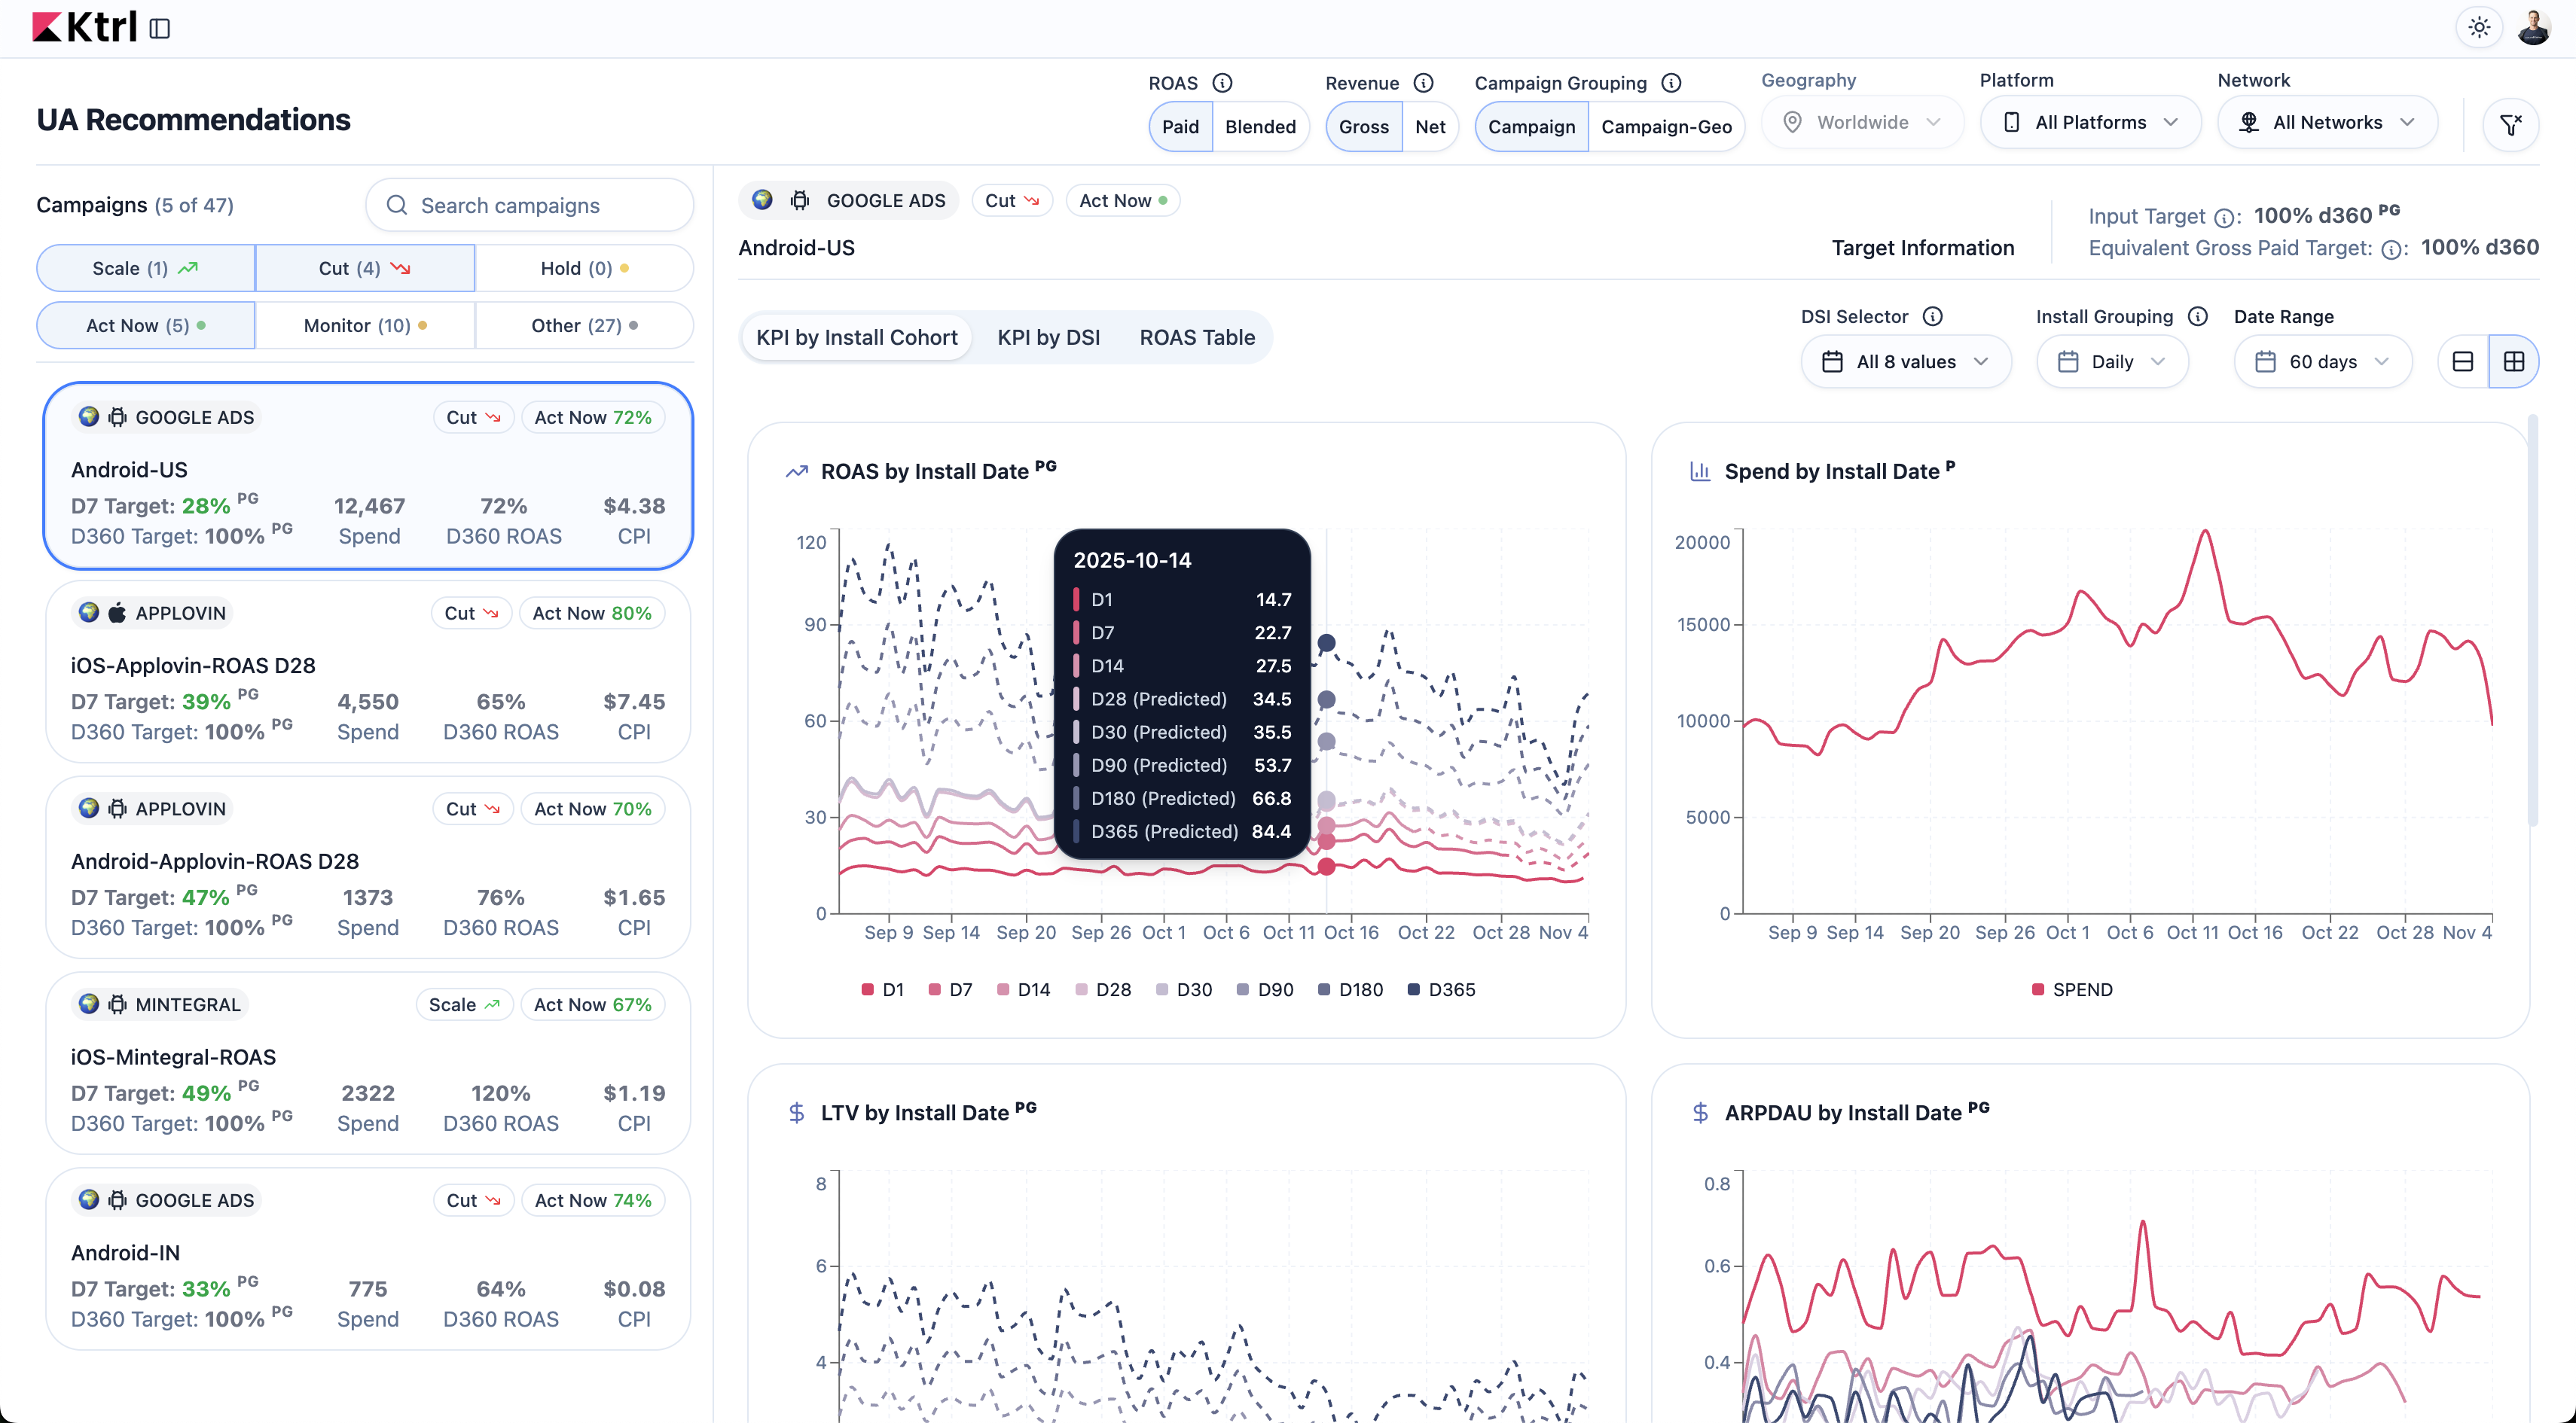Image resolution: width=2576 pixels, height=1423 pixels.
Task: Switch to grid chart layout icon
Action: (2513, 361)
